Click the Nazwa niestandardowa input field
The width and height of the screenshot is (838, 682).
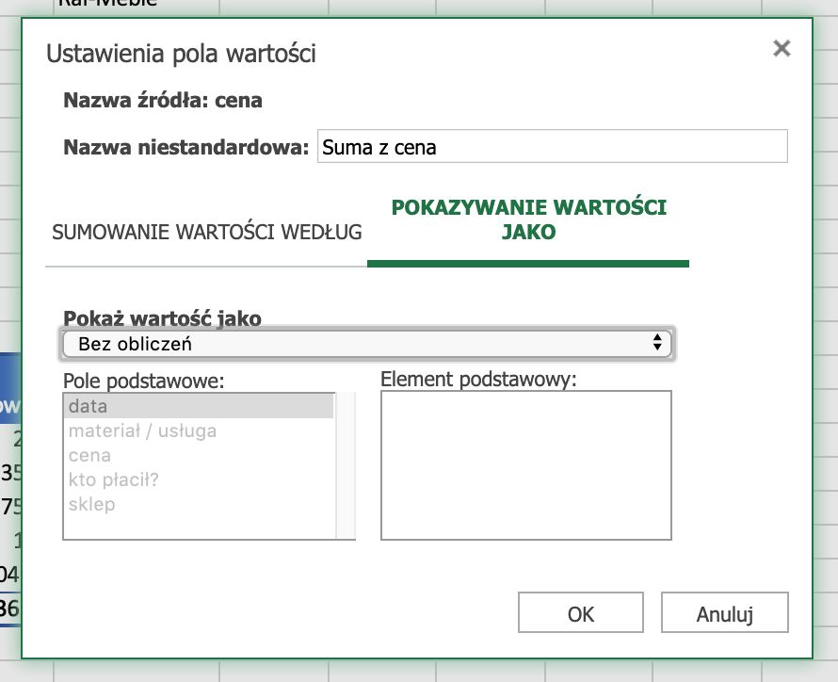(552, 146)
